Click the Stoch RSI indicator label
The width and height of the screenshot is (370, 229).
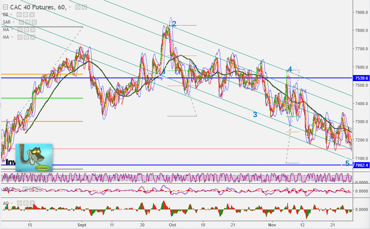12,178
